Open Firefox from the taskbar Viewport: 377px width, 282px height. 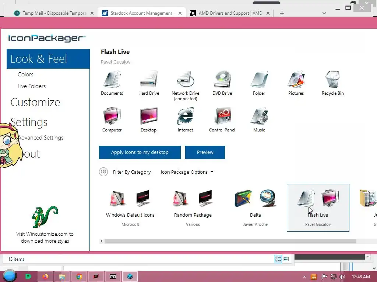tap(45, 276)
